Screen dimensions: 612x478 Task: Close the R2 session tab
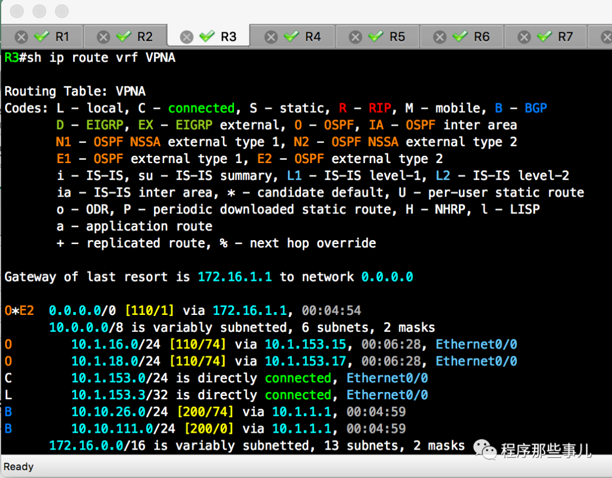click(104, 37)
